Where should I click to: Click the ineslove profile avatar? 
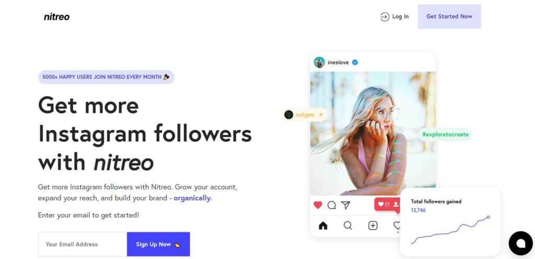(x=319, y=62)
